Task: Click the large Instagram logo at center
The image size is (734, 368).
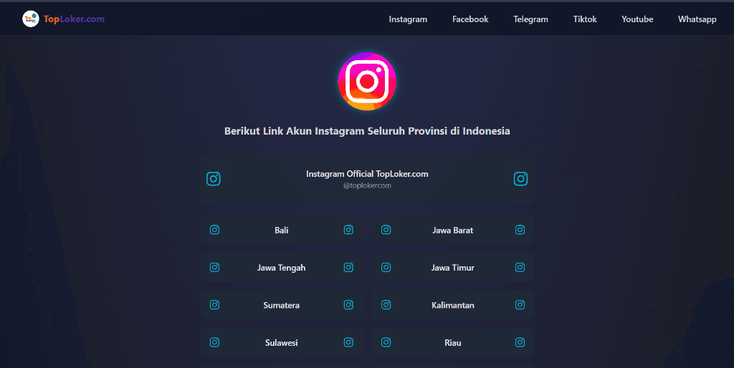Action: click(367, 82)
